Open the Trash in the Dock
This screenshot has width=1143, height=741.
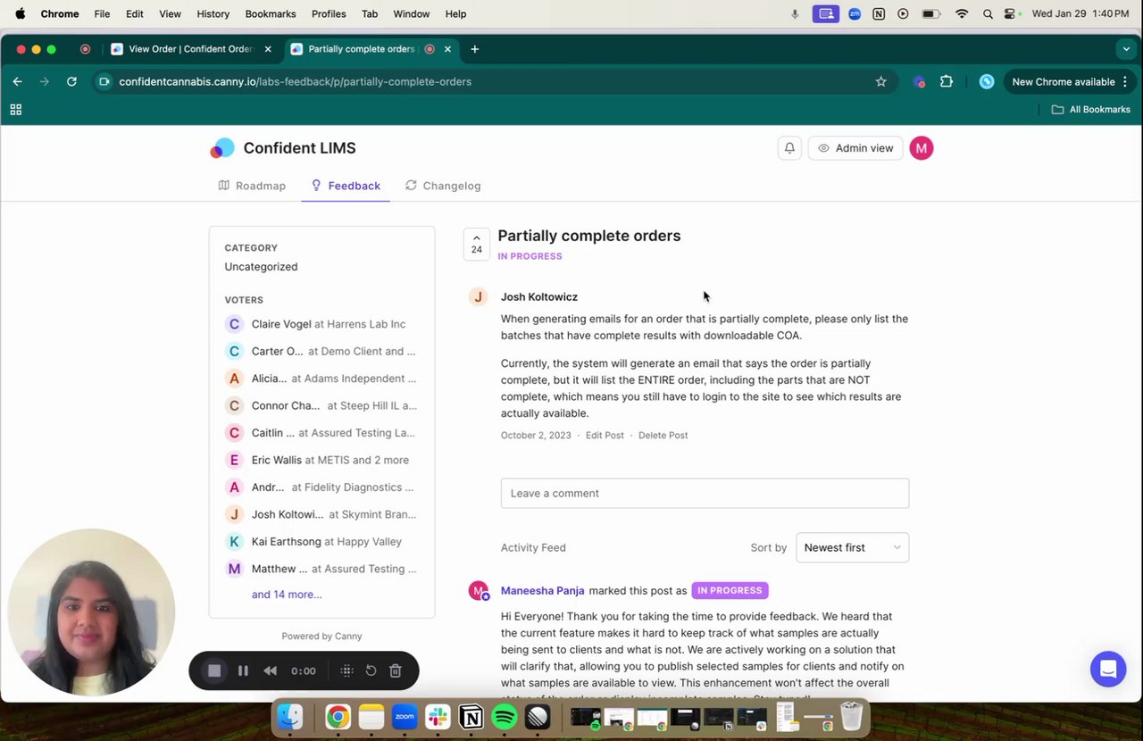tap(852, 716)
